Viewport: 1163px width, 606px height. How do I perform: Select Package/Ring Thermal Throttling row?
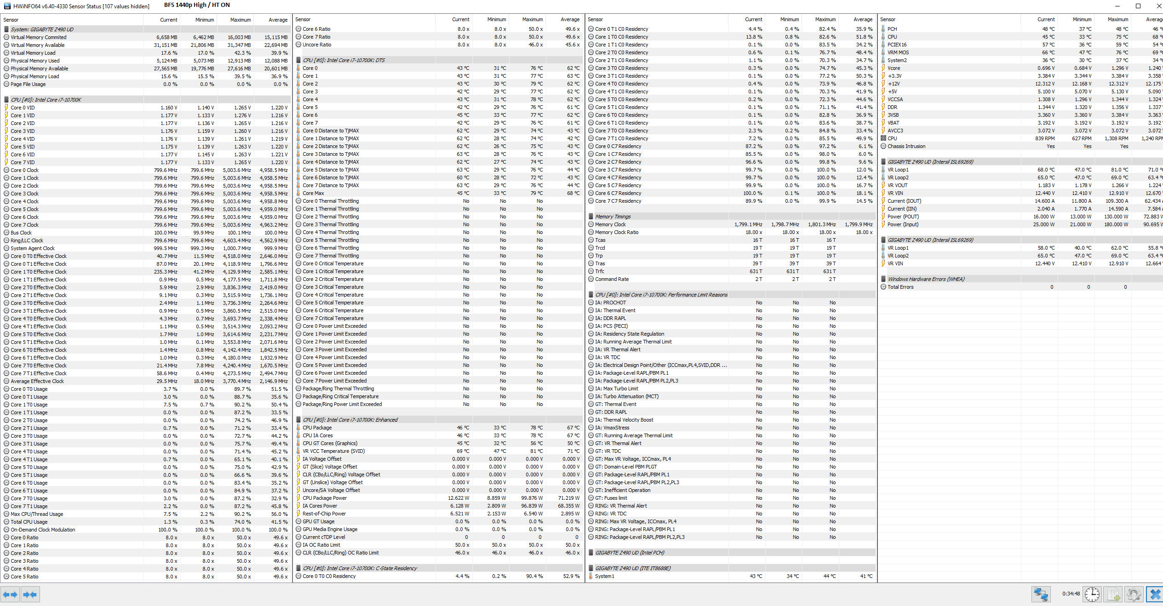coord(438,389)
